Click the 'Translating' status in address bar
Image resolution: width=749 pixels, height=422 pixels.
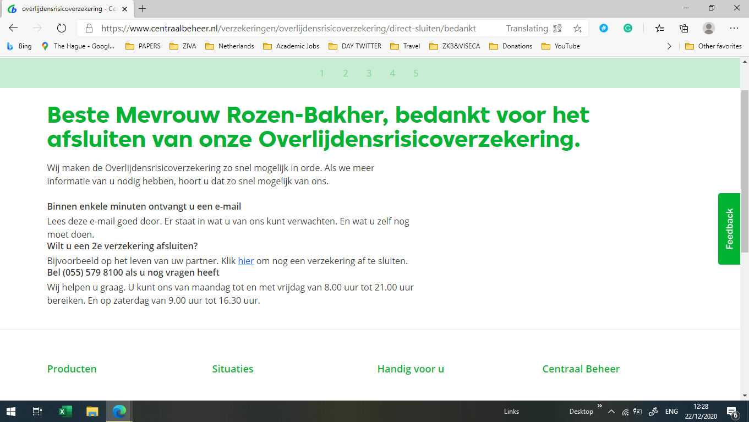527,29
